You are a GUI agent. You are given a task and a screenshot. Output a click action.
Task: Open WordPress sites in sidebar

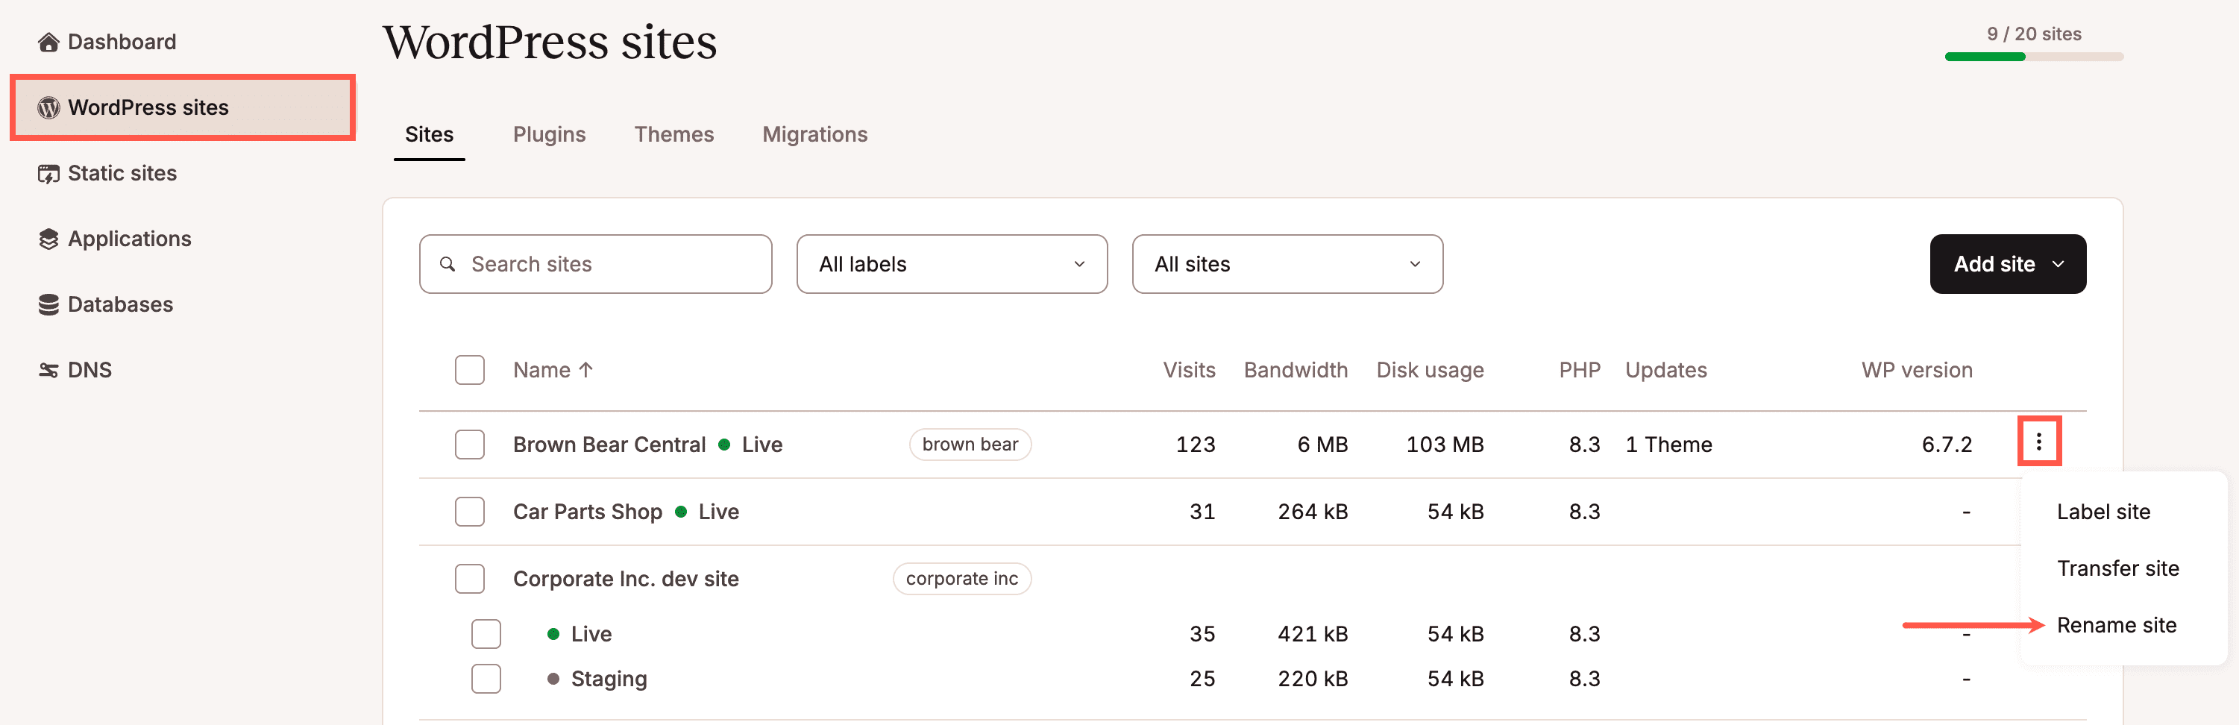pyautogui.click(x=183, y=107)
